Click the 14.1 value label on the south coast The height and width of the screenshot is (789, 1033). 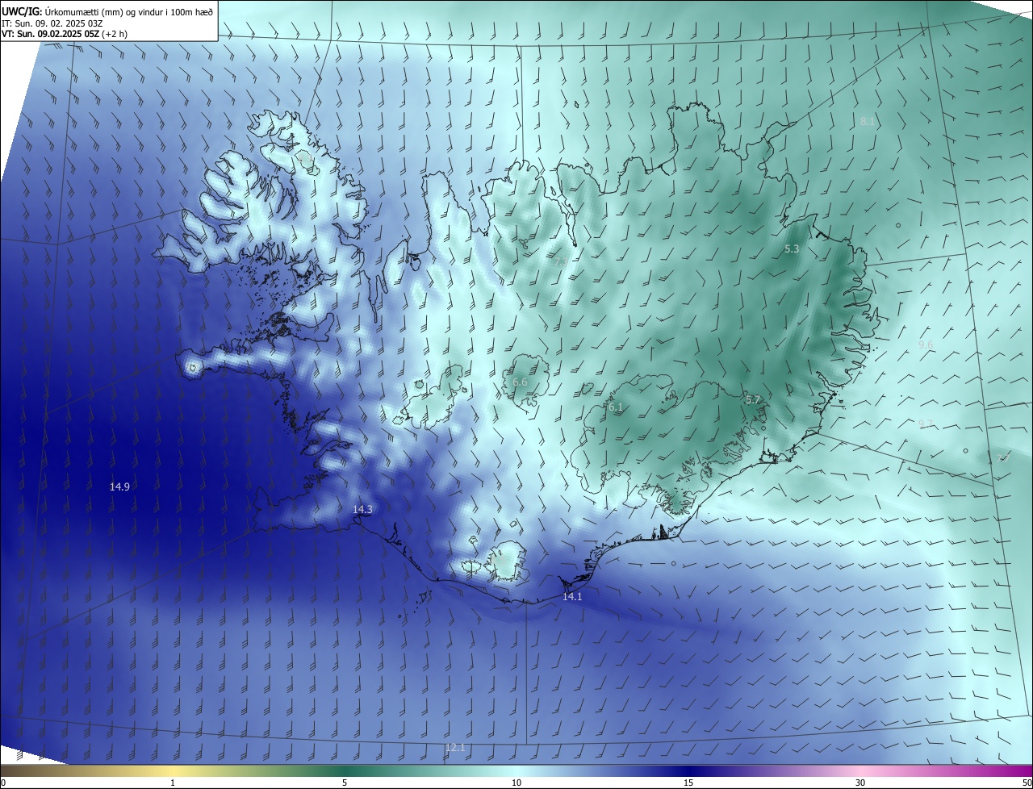[572, 597]
